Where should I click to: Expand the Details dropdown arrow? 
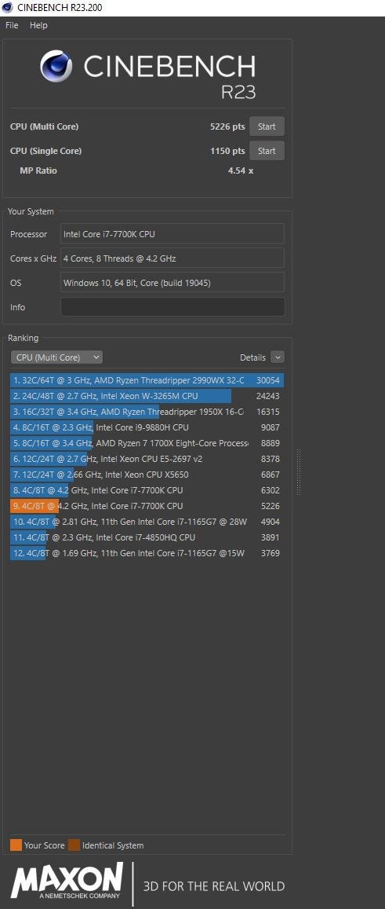coord(278,357)
